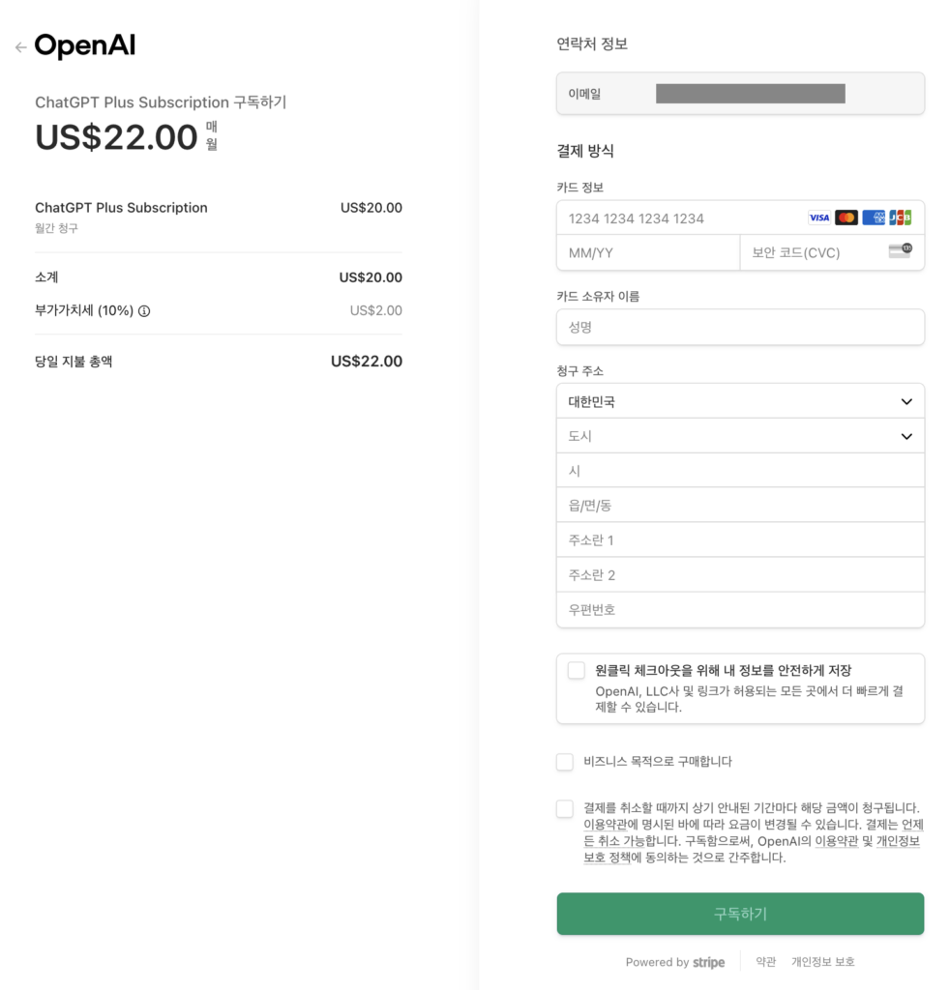The image size is (950, 990).
Task: Click the American Express card icon
Action: point(874,218)
